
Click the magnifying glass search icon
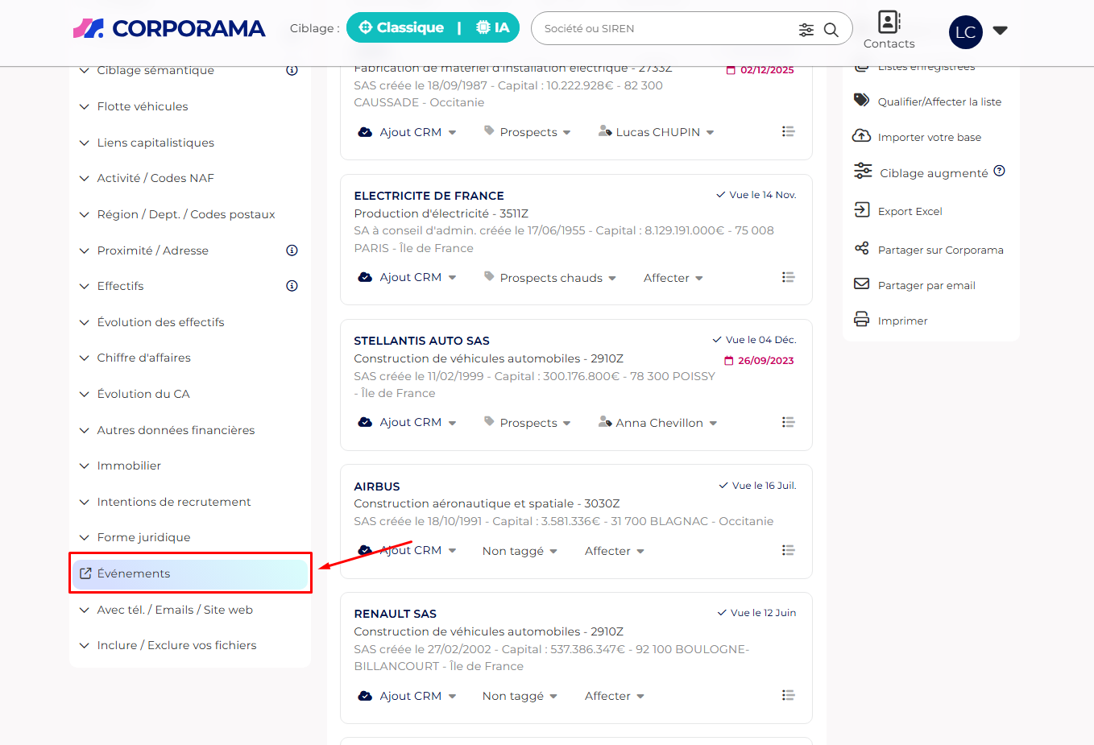click(831, 30)
